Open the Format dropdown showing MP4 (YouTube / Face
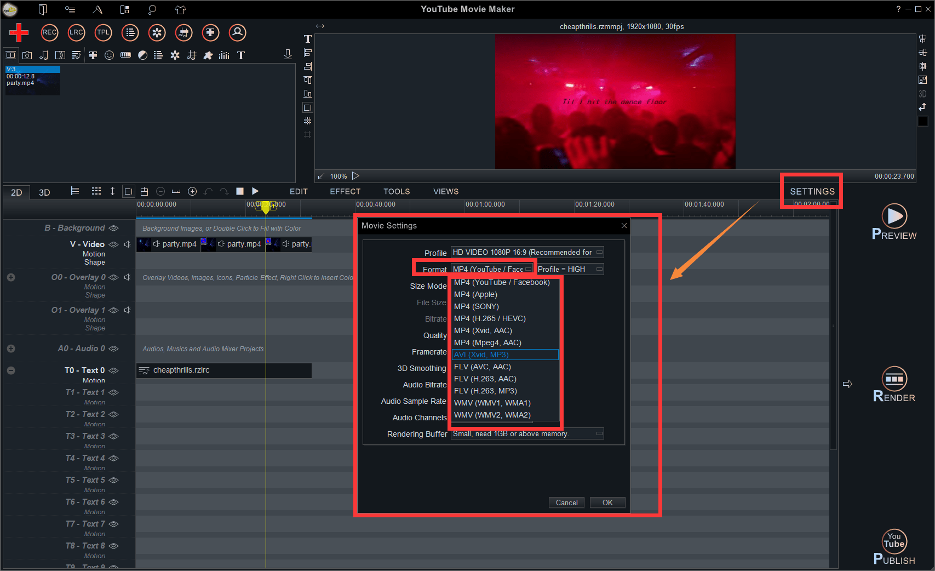Viewport: 935px width, 571px height. click(492, 269)
